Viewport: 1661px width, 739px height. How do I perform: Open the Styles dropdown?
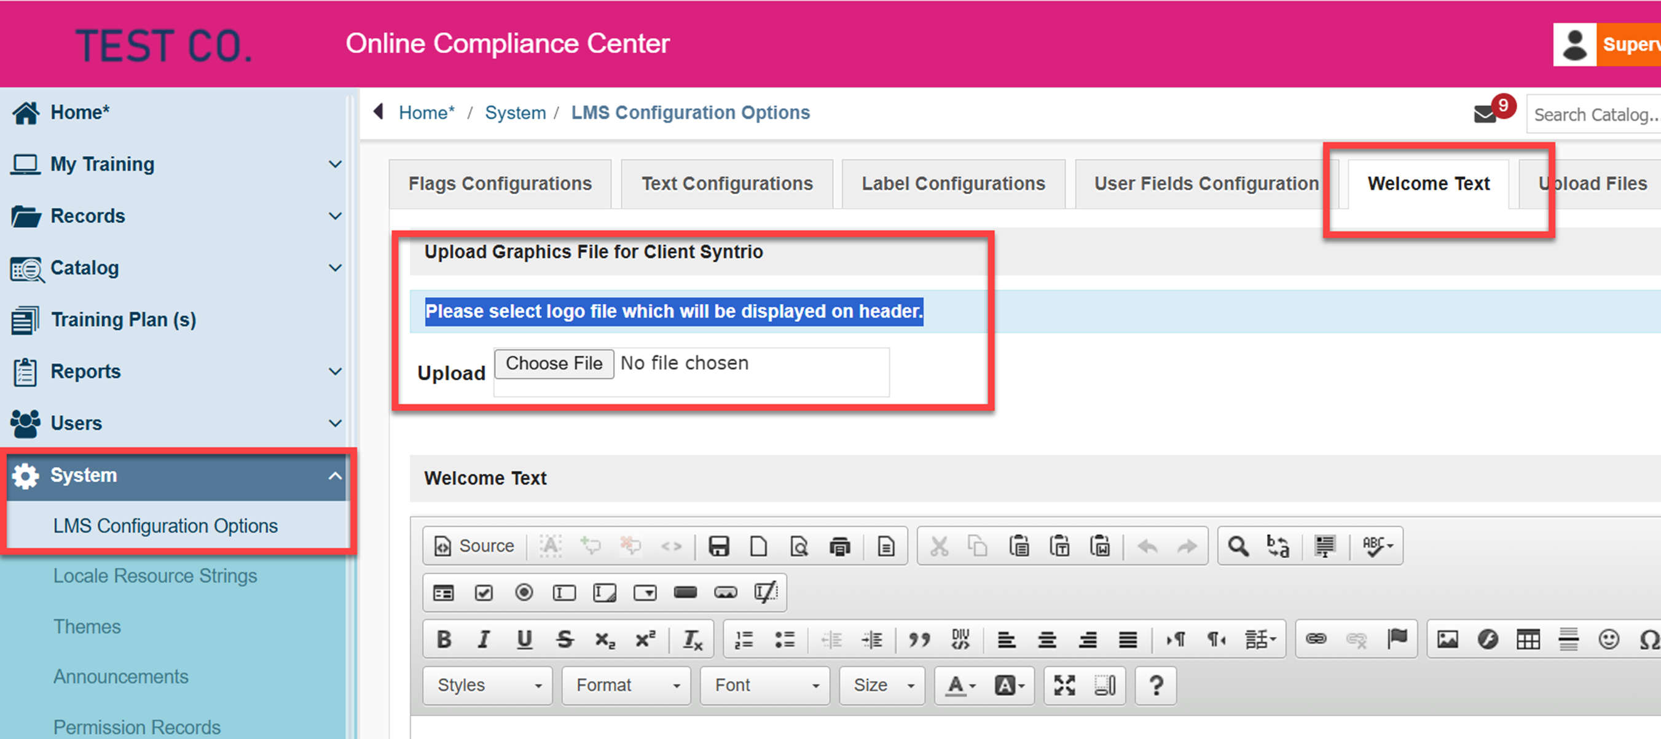(x=488, y=685)
